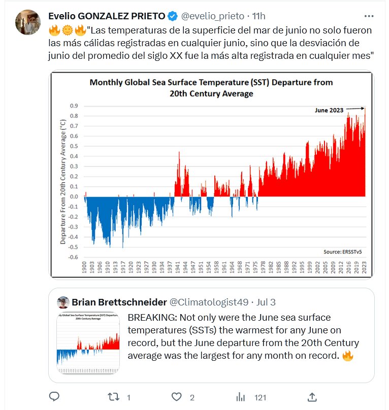The width and height of the screenshot is (389, 410).
Task: Open Evelio's profile picture avatar
Action: pyautogui.click(x=28, y=22)
